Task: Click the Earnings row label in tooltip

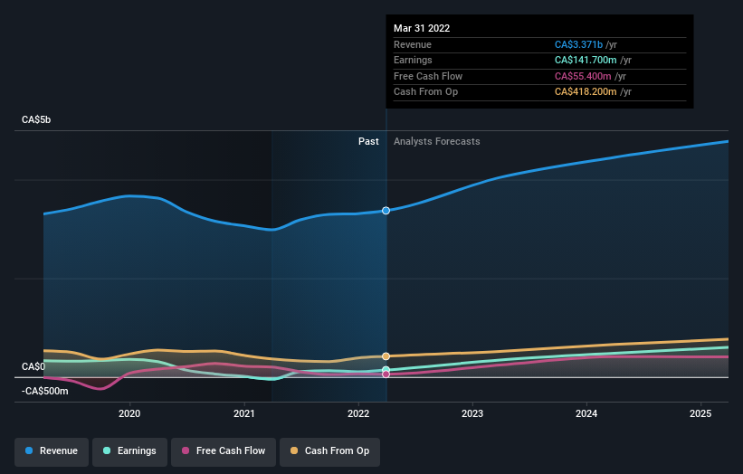Action: [x=413, y=60]
